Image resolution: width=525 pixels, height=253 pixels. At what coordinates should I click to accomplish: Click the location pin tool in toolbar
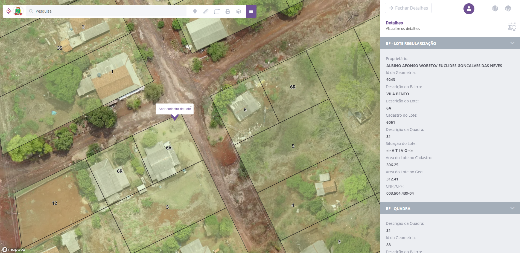[x=195, y=12]
